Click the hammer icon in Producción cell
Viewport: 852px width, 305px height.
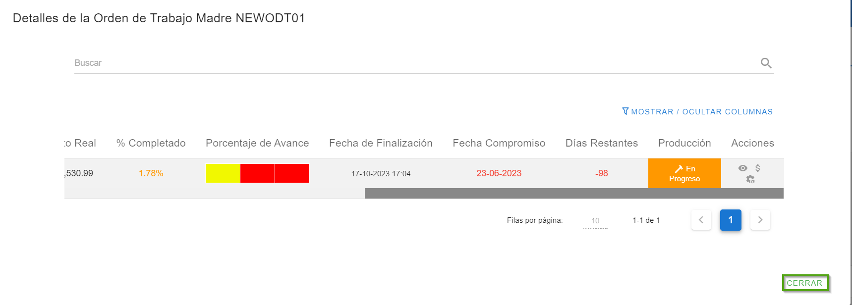(679, 169)
